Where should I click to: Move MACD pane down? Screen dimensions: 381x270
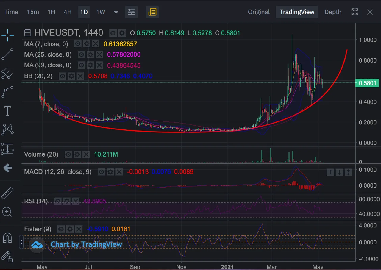pos(340,172)
